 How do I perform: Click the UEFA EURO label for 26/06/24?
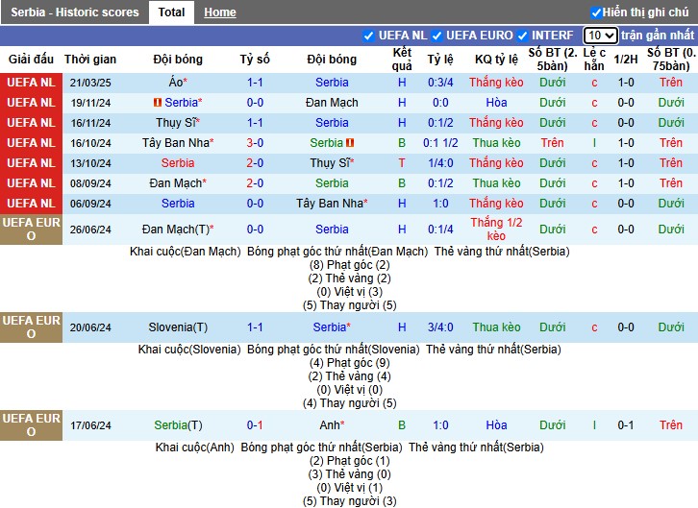pyautogui.click(x=31, y=230)
